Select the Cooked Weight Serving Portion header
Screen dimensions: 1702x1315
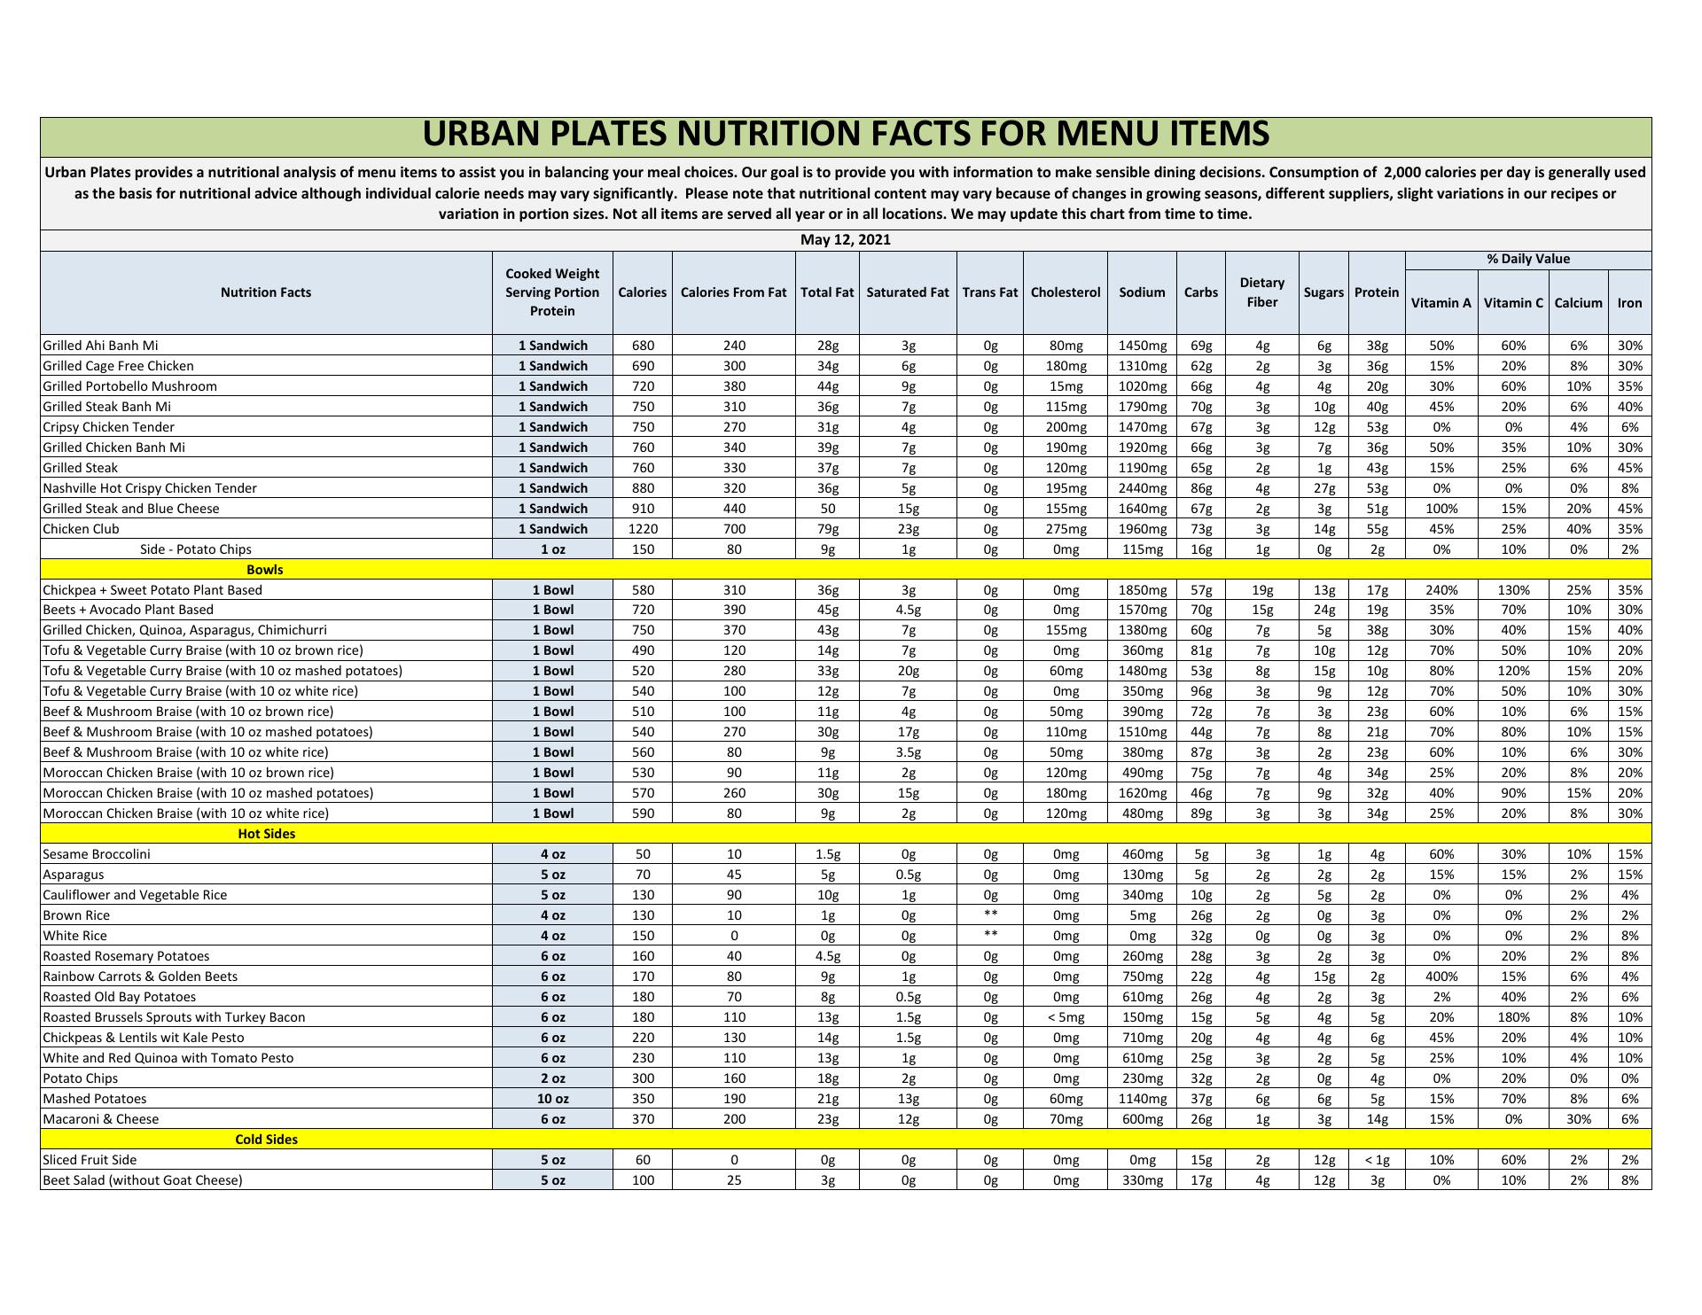(552, 292)
